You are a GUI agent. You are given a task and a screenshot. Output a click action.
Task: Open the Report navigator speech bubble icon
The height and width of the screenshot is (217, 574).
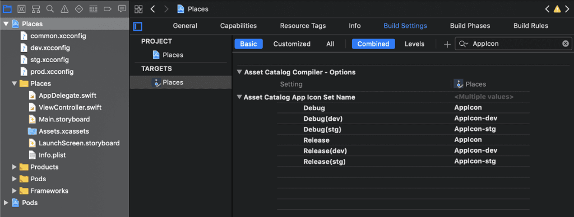122,9
